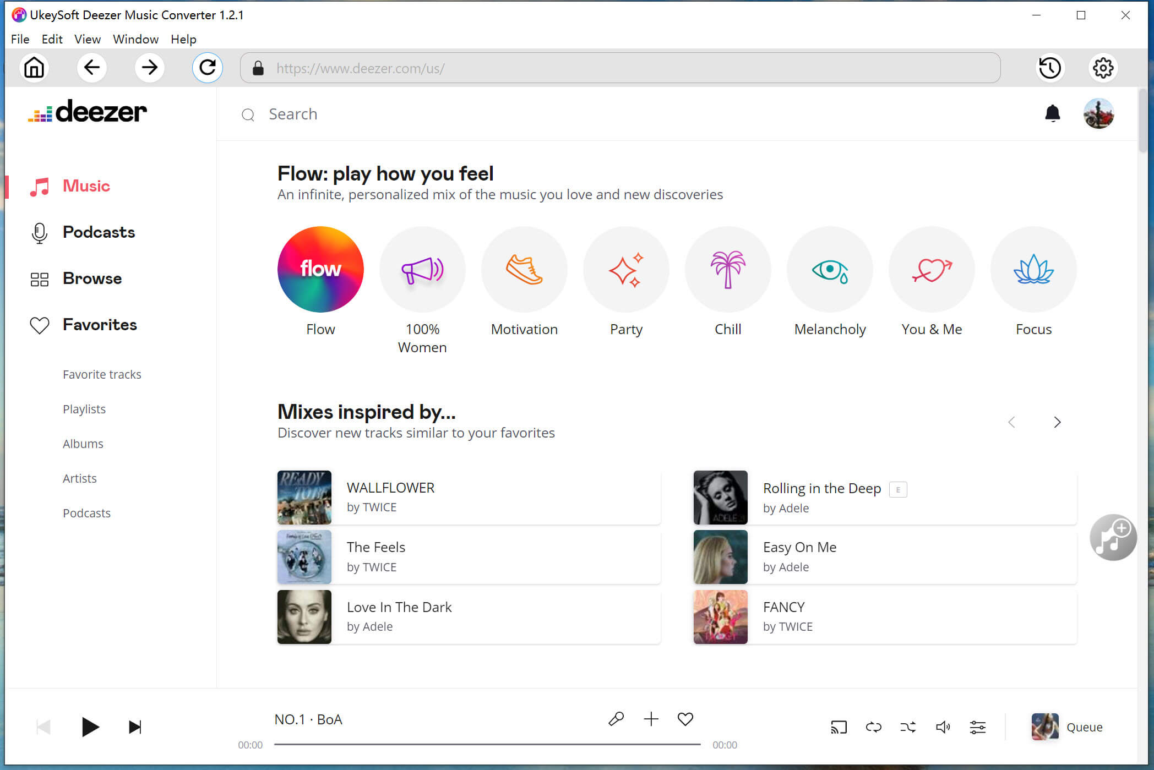
Task: Click the Browse sidebar button
Action: (x=92, y=277)
